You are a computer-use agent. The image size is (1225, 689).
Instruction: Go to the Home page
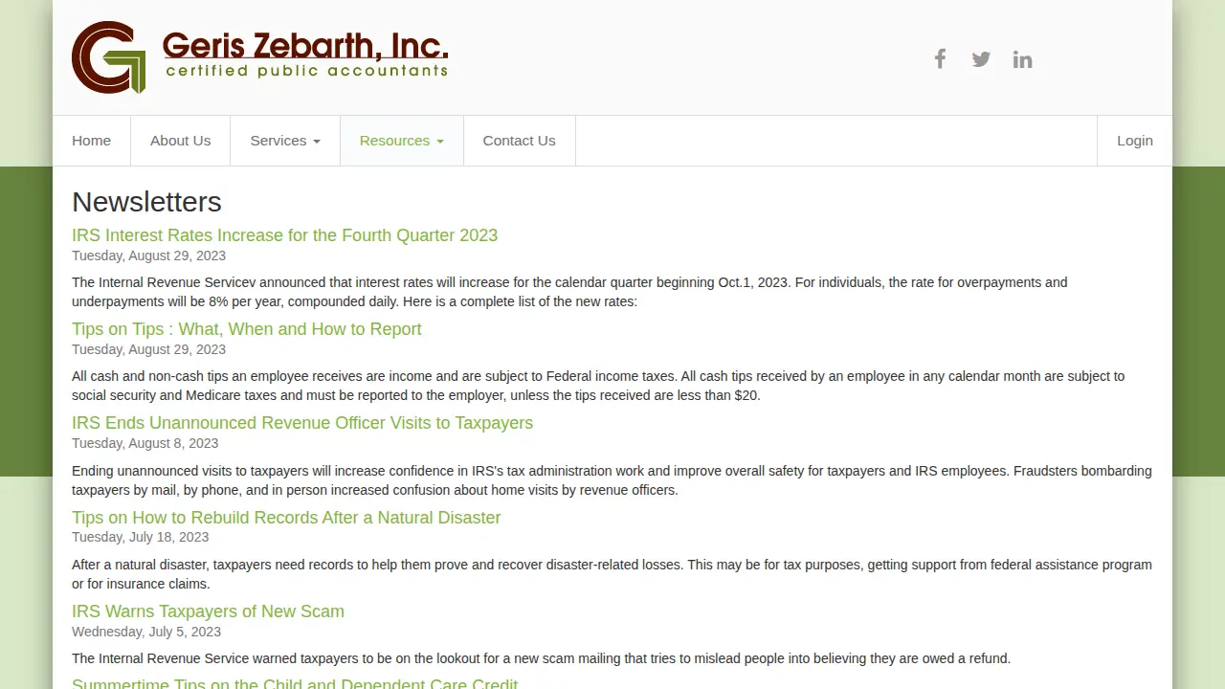[92, 141]
